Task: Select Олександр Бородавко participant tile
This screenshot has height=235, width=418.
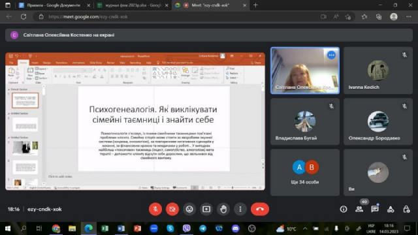Action: click(378, 121)
